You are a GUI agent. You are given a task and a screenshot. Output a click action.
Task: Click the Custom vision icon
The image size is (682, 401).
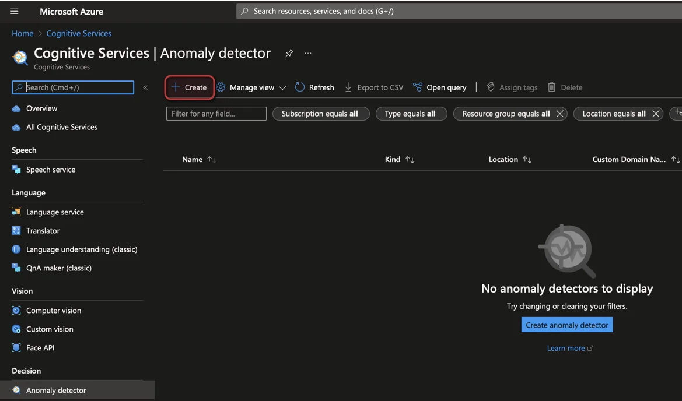pos(16,329)
